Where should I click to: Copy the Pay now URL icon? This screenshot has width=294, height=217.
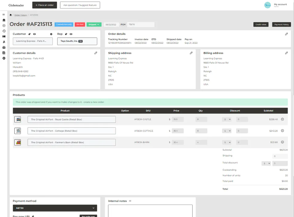click(x=33, y=216)
